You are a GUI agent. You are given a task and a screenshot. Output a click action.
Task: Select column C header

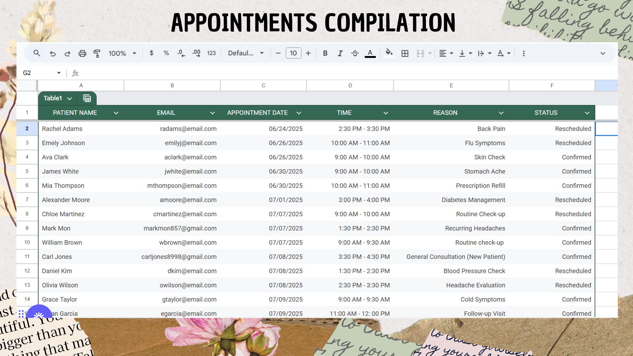coord(263,85)
